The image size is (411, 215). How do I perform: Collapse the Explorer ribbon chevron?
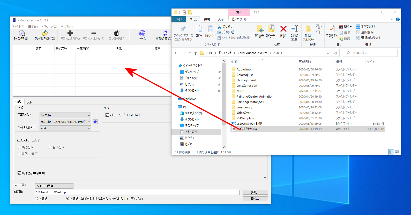click(392, 19)
